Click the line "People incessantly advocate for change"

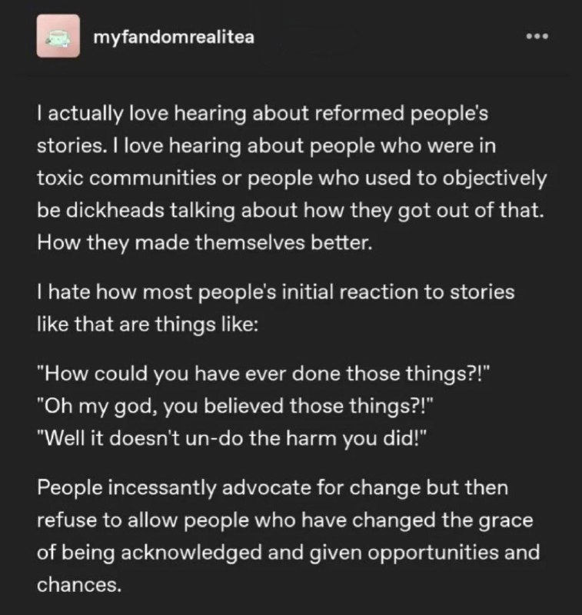pos(273,488)
